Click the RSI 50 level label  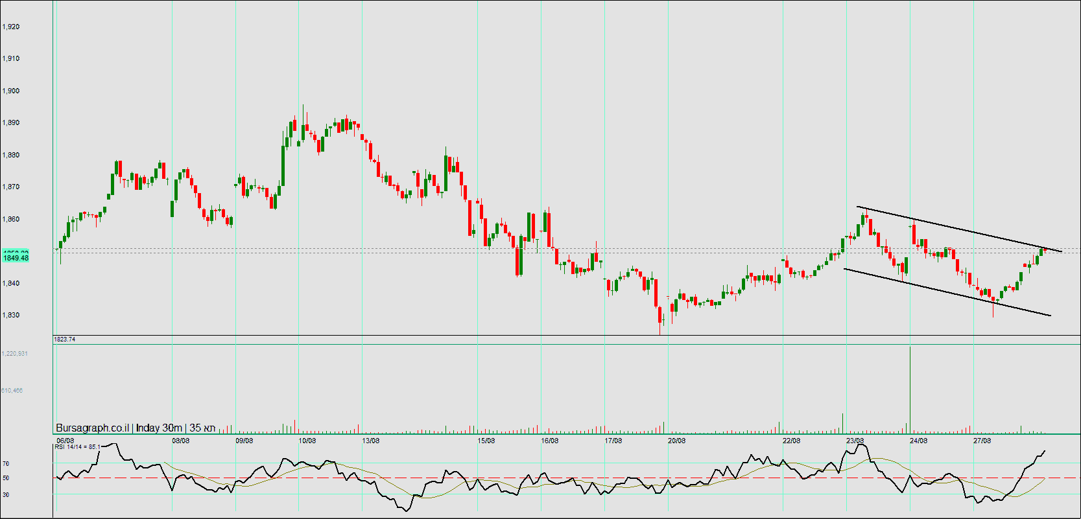click(x=6, y=478)
